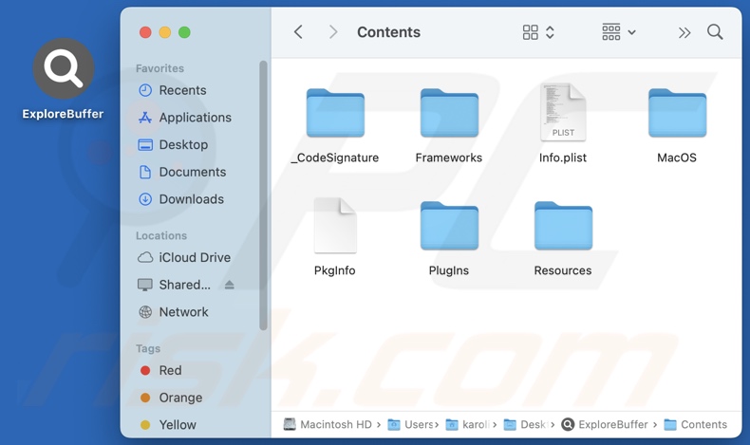Select the PkgInfo file

tap(335, 227)
